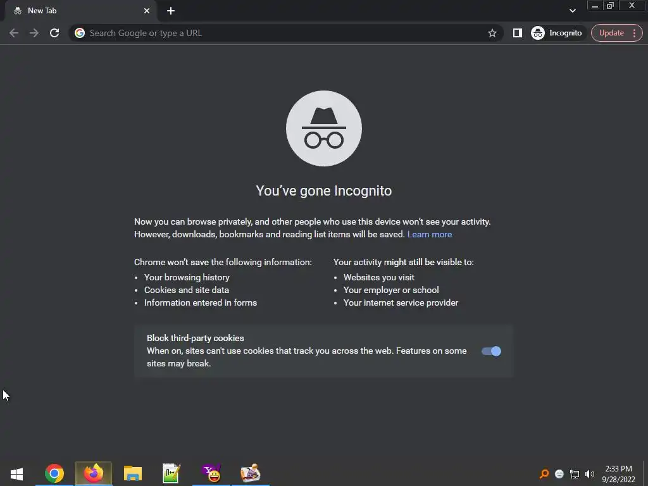Click "Your browsing history" bullet text

click(187, 277)
